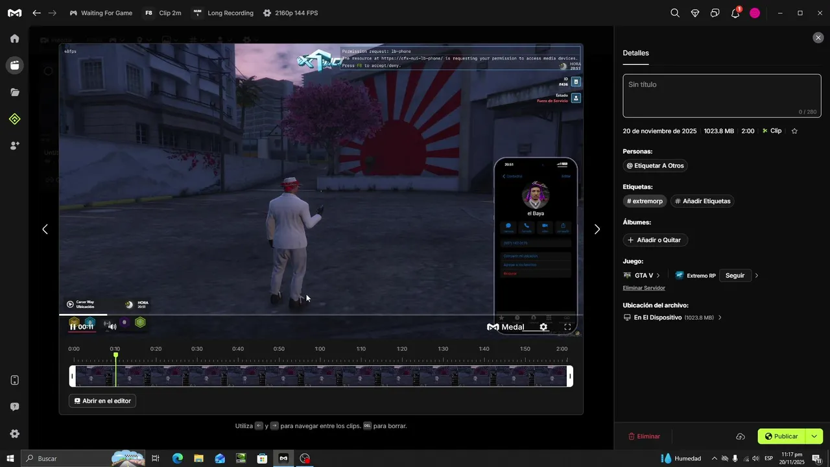This screenshot has width=830, height=467.
Task: Go to the next clip arrow
Action: [x=597, y=229]
